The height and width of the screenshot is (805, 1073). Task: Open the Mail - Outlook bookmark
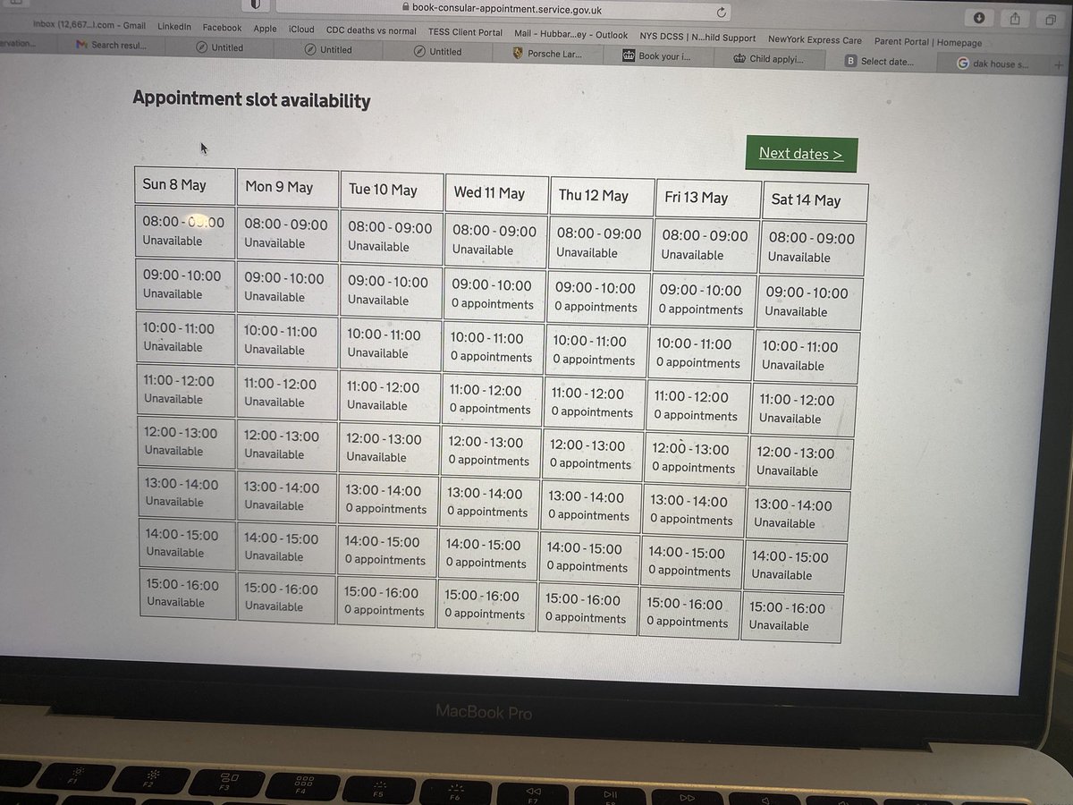(571, 36)
